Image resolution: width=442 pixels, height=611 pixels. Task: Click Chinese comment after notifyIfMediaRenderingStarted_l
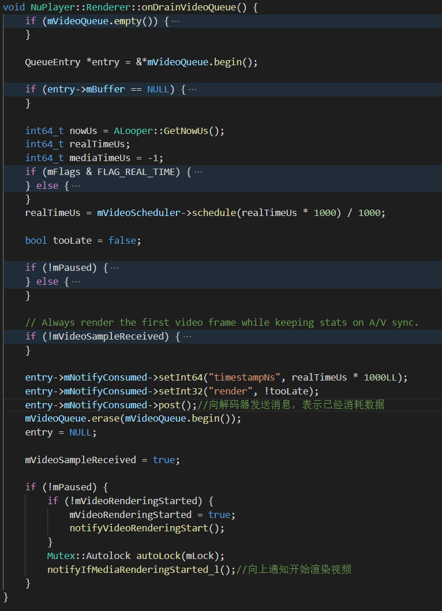[294, 569]
